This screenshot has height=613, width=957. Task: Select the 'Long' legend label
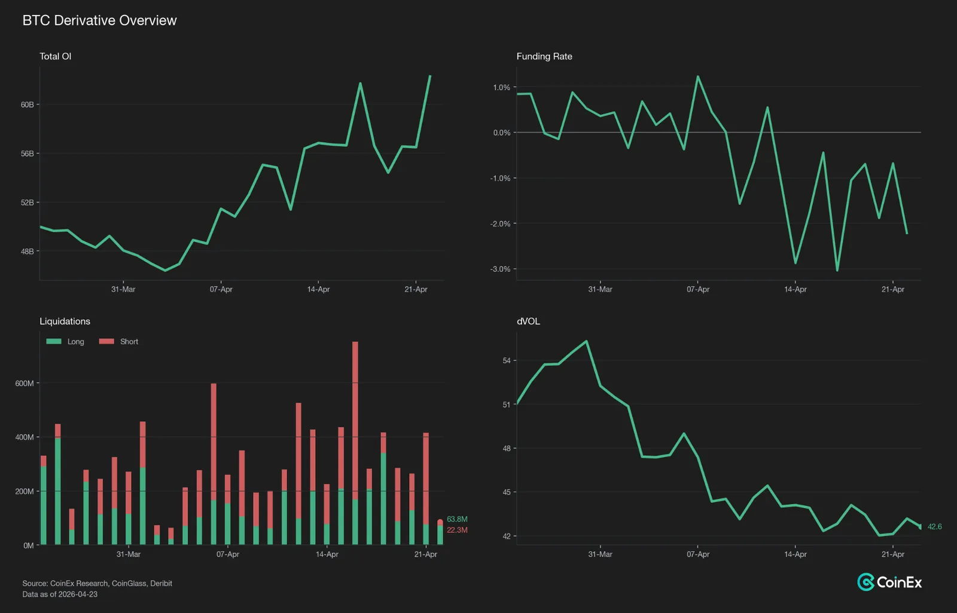pyautogui.click(x=76, y=342)
